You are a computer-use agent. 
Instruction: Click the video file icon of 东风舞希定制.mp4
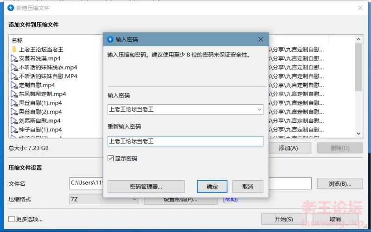[14, 94]
